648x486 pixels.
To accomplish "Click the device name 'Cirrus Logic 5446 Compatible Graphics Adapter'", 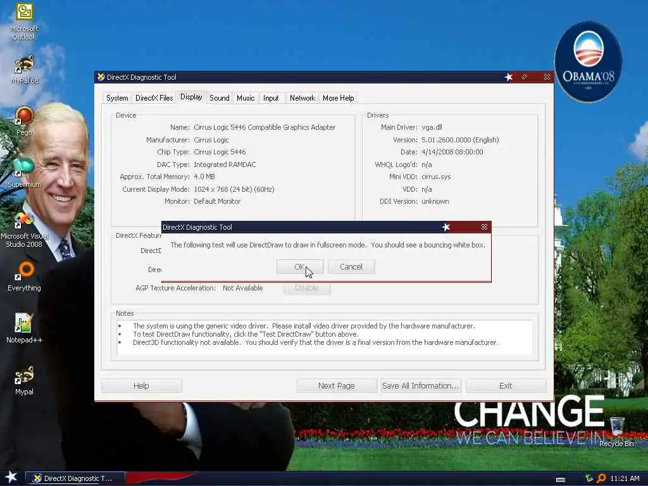I will point(265,127).
